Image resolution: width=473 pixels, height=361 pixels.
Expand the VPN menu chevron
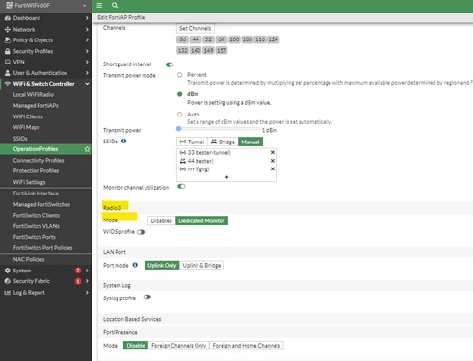(87, 62)
